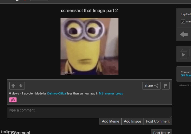This screenshot has height=134, width=191.
Task: Open the MS_memer_group stream link
Action: (111, 94)
